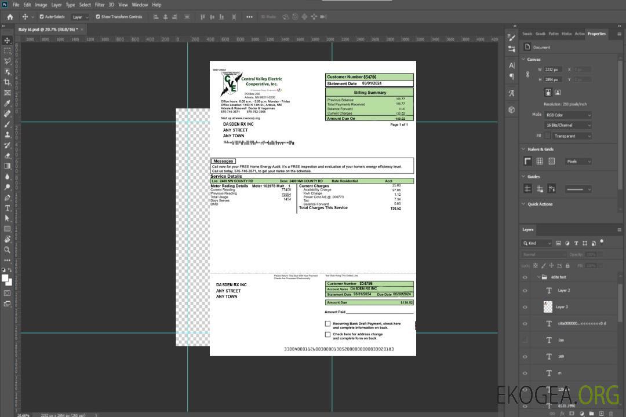Viewport: 626px width, 417px height.
Task: Toggle the grid icon under Rulers & Grids
Action: [540, 162]
